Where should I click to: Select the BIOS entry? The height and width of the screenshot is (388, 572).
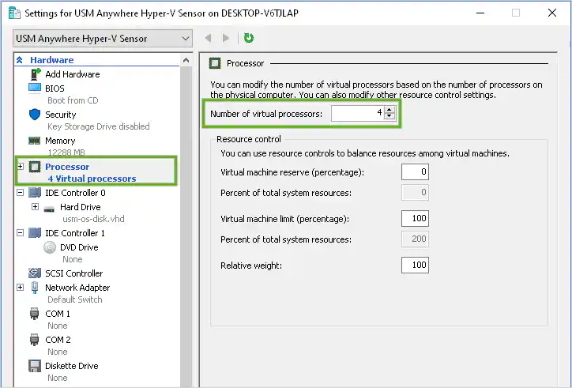click(x=55, y=89)
